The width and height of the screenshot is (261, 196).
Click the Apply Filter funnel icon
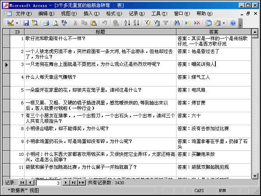pyautogui.click(x=166, y=23)
